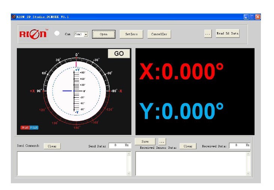Click the Y:0.000° angle readout
This screenshot has height=190, width=274.
[181, 111]
